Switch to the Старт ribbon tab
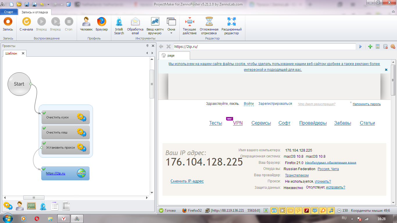The image size is (397, 223). click(9, 12)
